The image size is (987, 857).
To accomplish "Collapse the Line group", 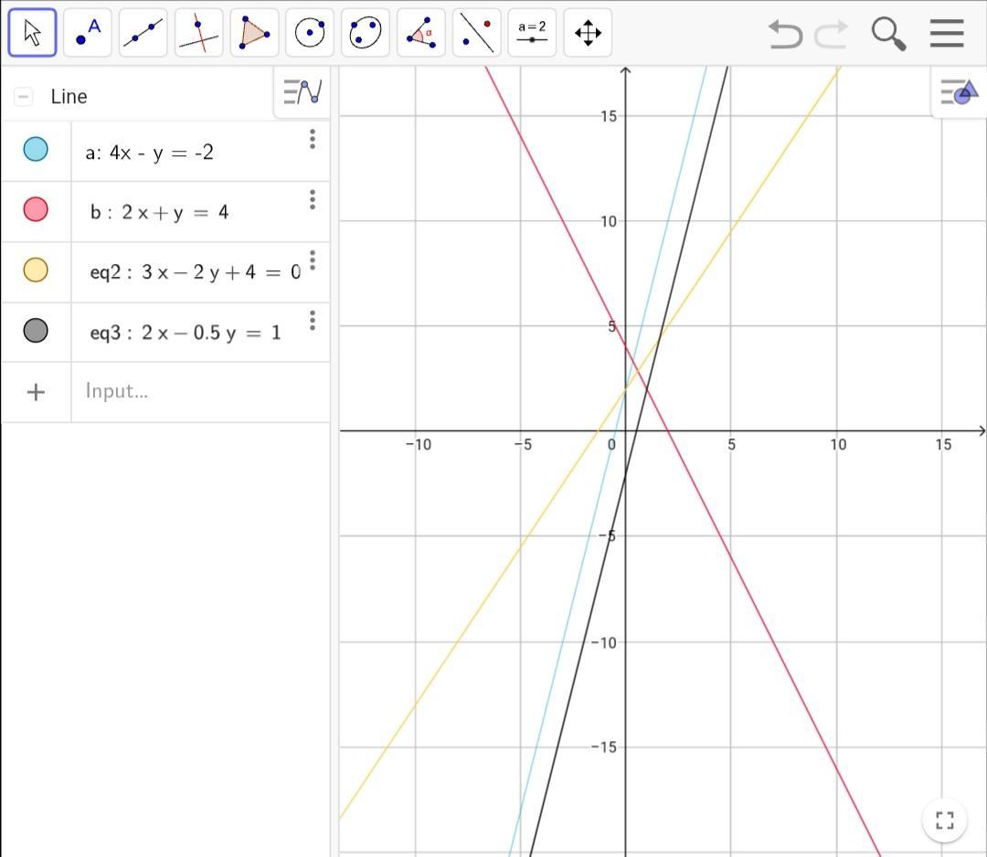I will tap(23, 96).
